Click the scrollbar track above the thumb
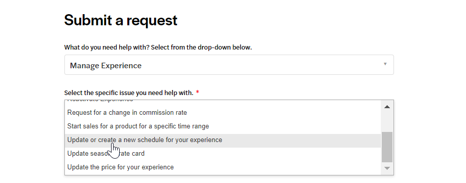466x183 pixels. point(387,122)
